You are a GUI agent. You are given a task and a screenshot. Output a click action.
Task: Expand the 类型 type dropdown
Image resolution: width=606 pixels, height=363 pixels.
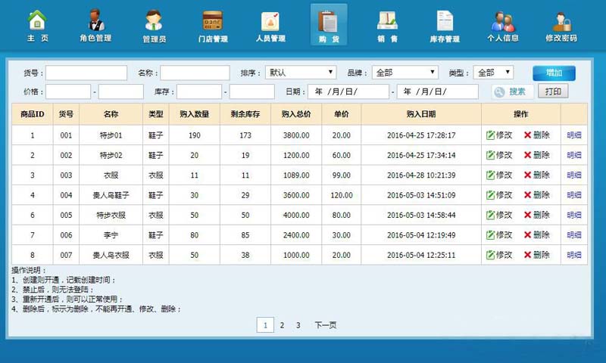(493, 73)
